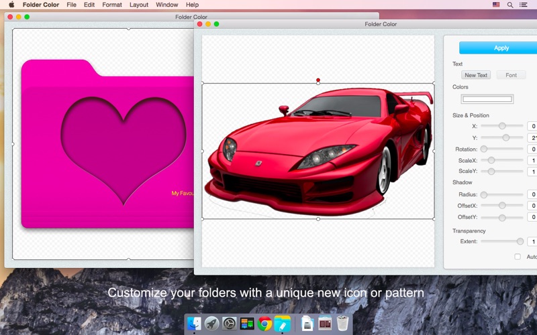Open the Format menu

112,5
